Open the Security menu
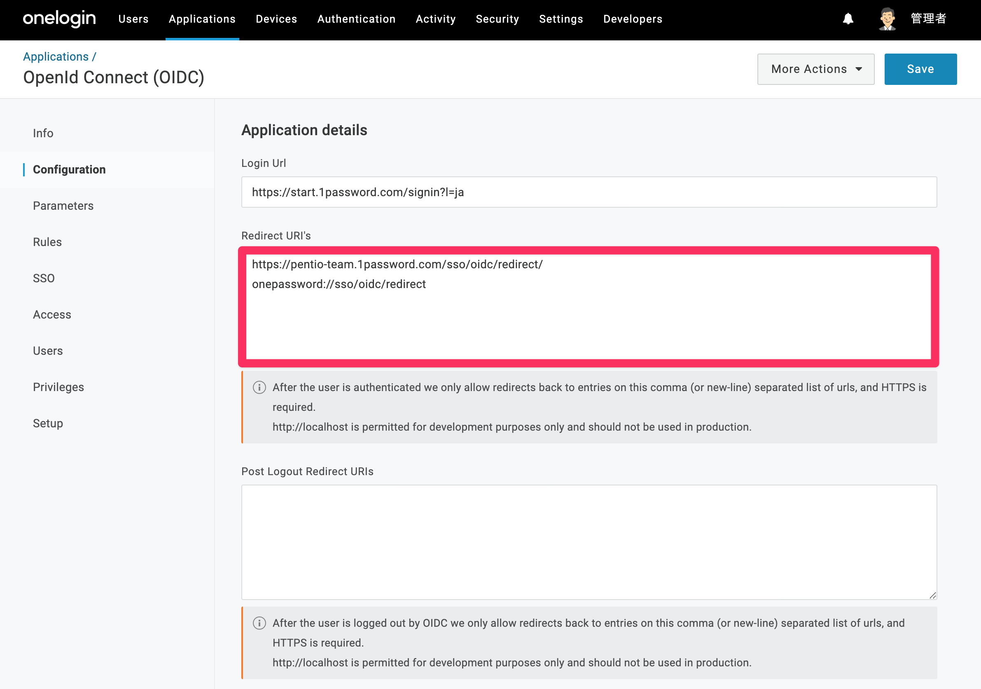This screenshot has height=689, width=981. coord(498,19)
